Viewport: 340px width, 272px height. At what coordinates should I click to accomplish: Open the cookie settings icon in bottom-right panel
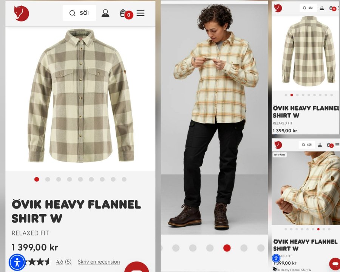(x=275, y=269)
